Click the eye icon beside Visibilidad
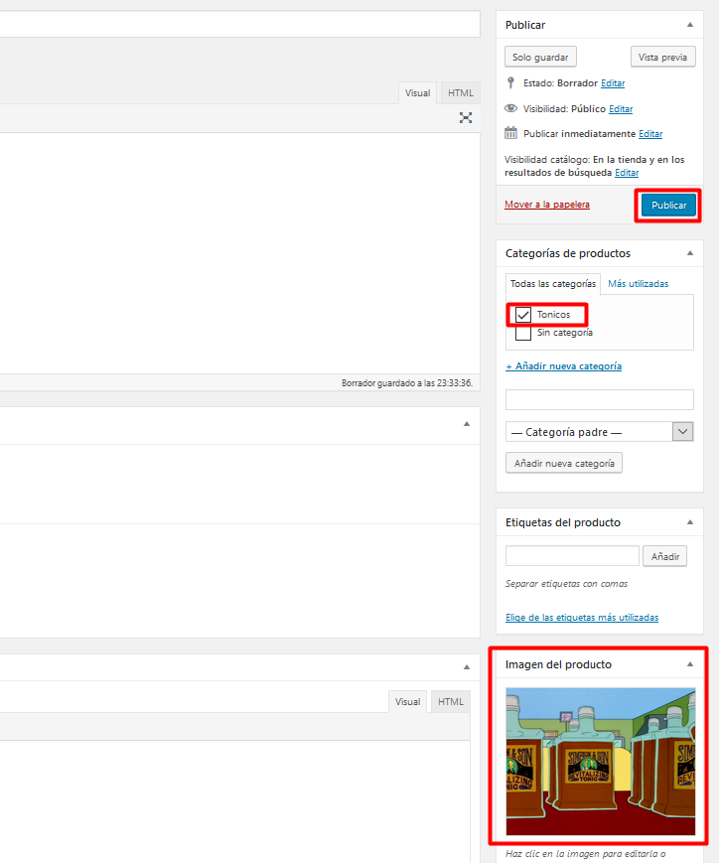Image resolution: width=720 pixels, height=863 pixels. pos(510,108)
